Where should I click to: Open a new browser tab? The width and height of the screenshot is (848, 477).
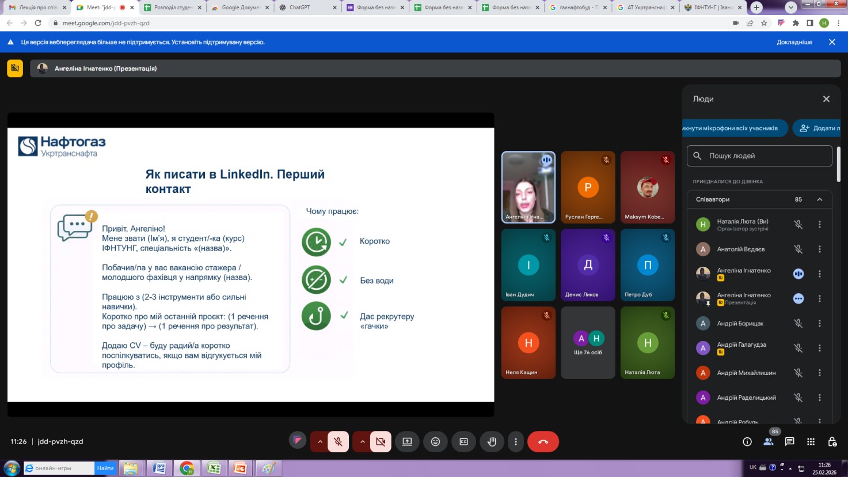pyautogui.click(x=756, y=7)
